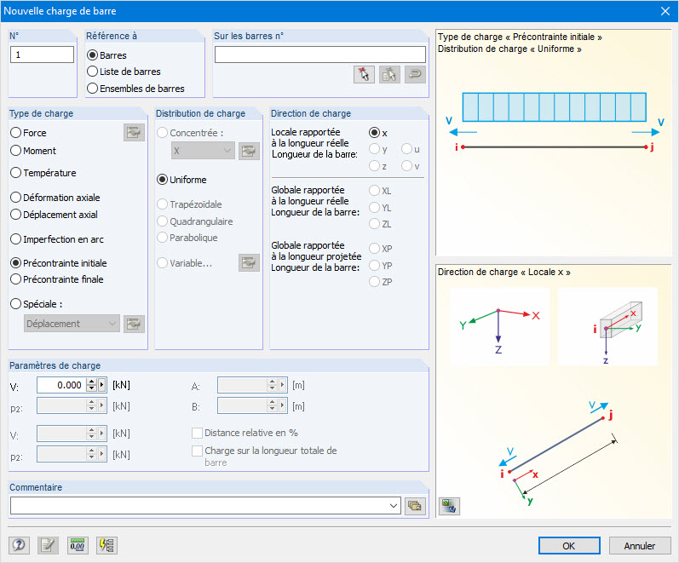Viewport: 679px width, 563px height.
Task: Click the help icon at bottom left
Action: point(19,545)
